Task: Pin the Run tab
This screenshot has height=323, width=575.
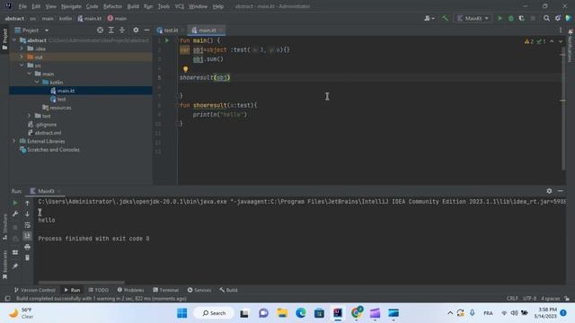Action: pyautogui.click(x=15, y=266)
